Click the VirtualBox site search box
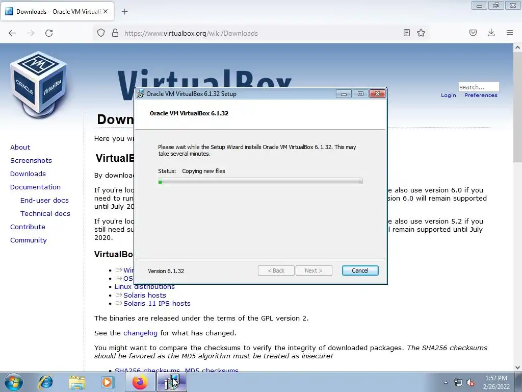The width and height of the screenshot is (522, 392). coord(478,87)
